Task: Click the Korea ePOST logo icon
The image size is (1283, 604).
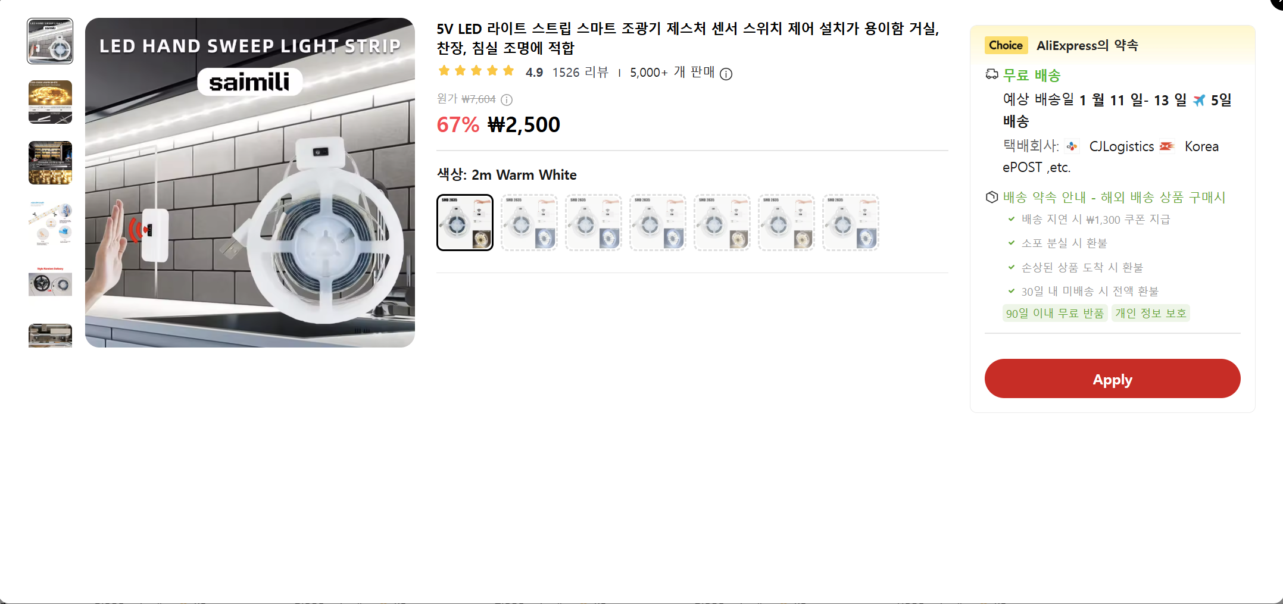Action: pos(1167,146)
